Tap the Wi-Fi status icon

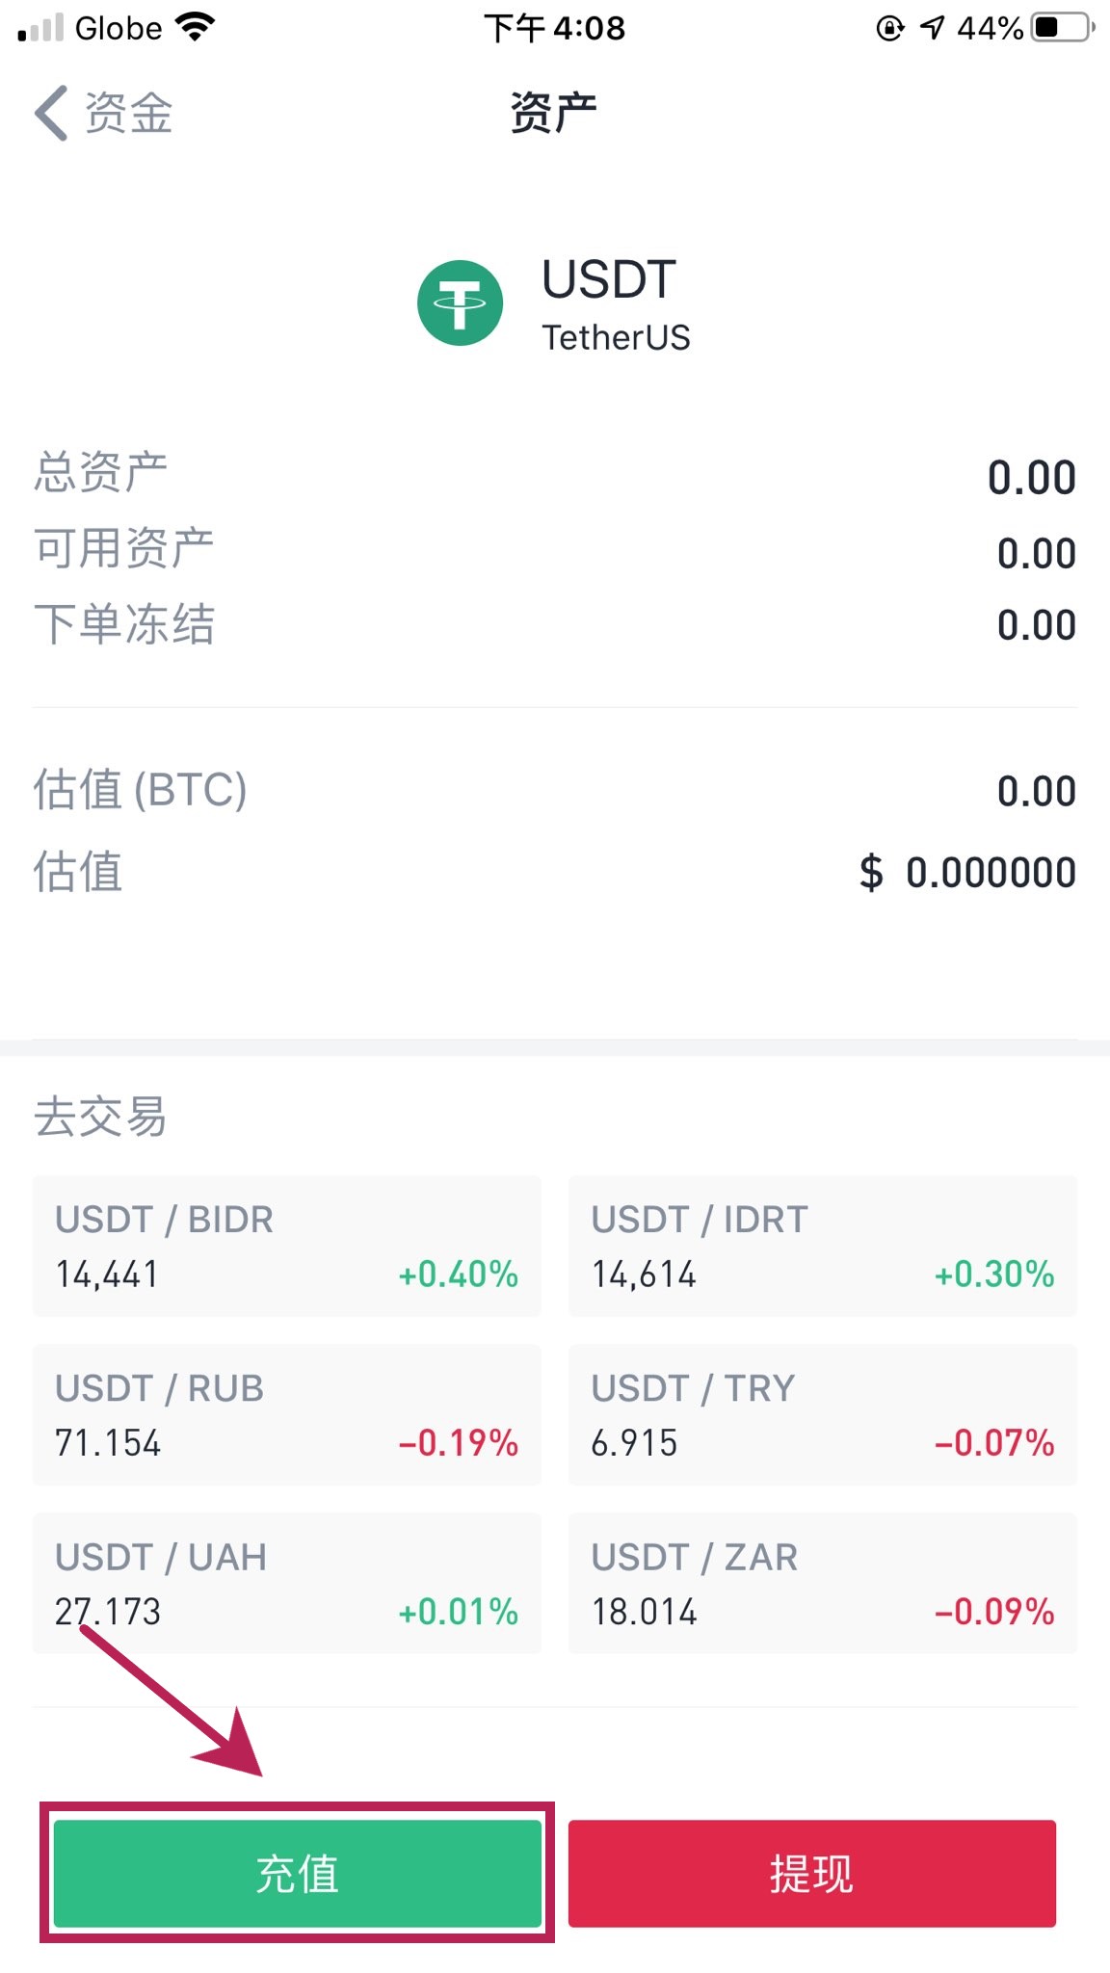point(196,27)
